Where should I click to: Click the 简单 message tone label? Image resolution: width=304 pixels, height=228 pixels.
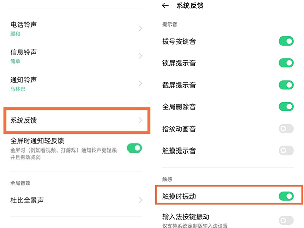[16, 61]
